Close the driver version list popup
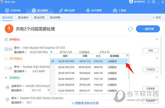This screenshot has height=108, width=165. pyautogui.click(x=128, y=55)
